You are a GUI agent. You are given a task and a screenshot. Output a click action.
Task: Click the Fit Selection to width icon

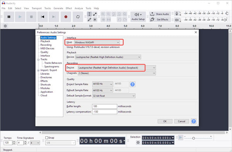(114, 14)
